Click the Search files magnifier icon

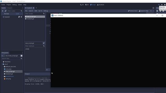pos(21,59)
